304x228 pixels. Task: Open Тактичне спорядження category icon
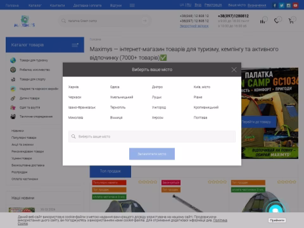pos(13,117)
